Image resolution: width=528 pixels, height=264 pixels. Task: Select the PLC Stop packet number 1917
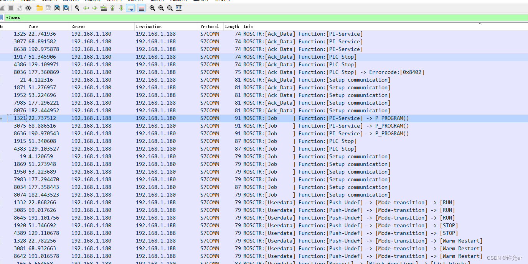click(x=115, y=57)
